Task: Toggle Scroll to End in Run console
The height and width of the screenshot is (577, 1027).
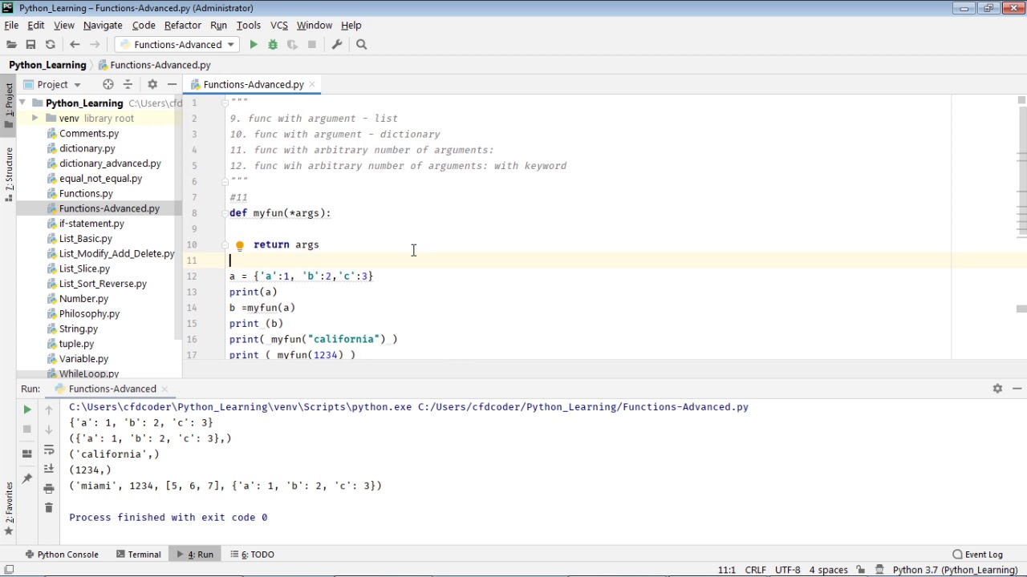Action: (x=48, y=469)
